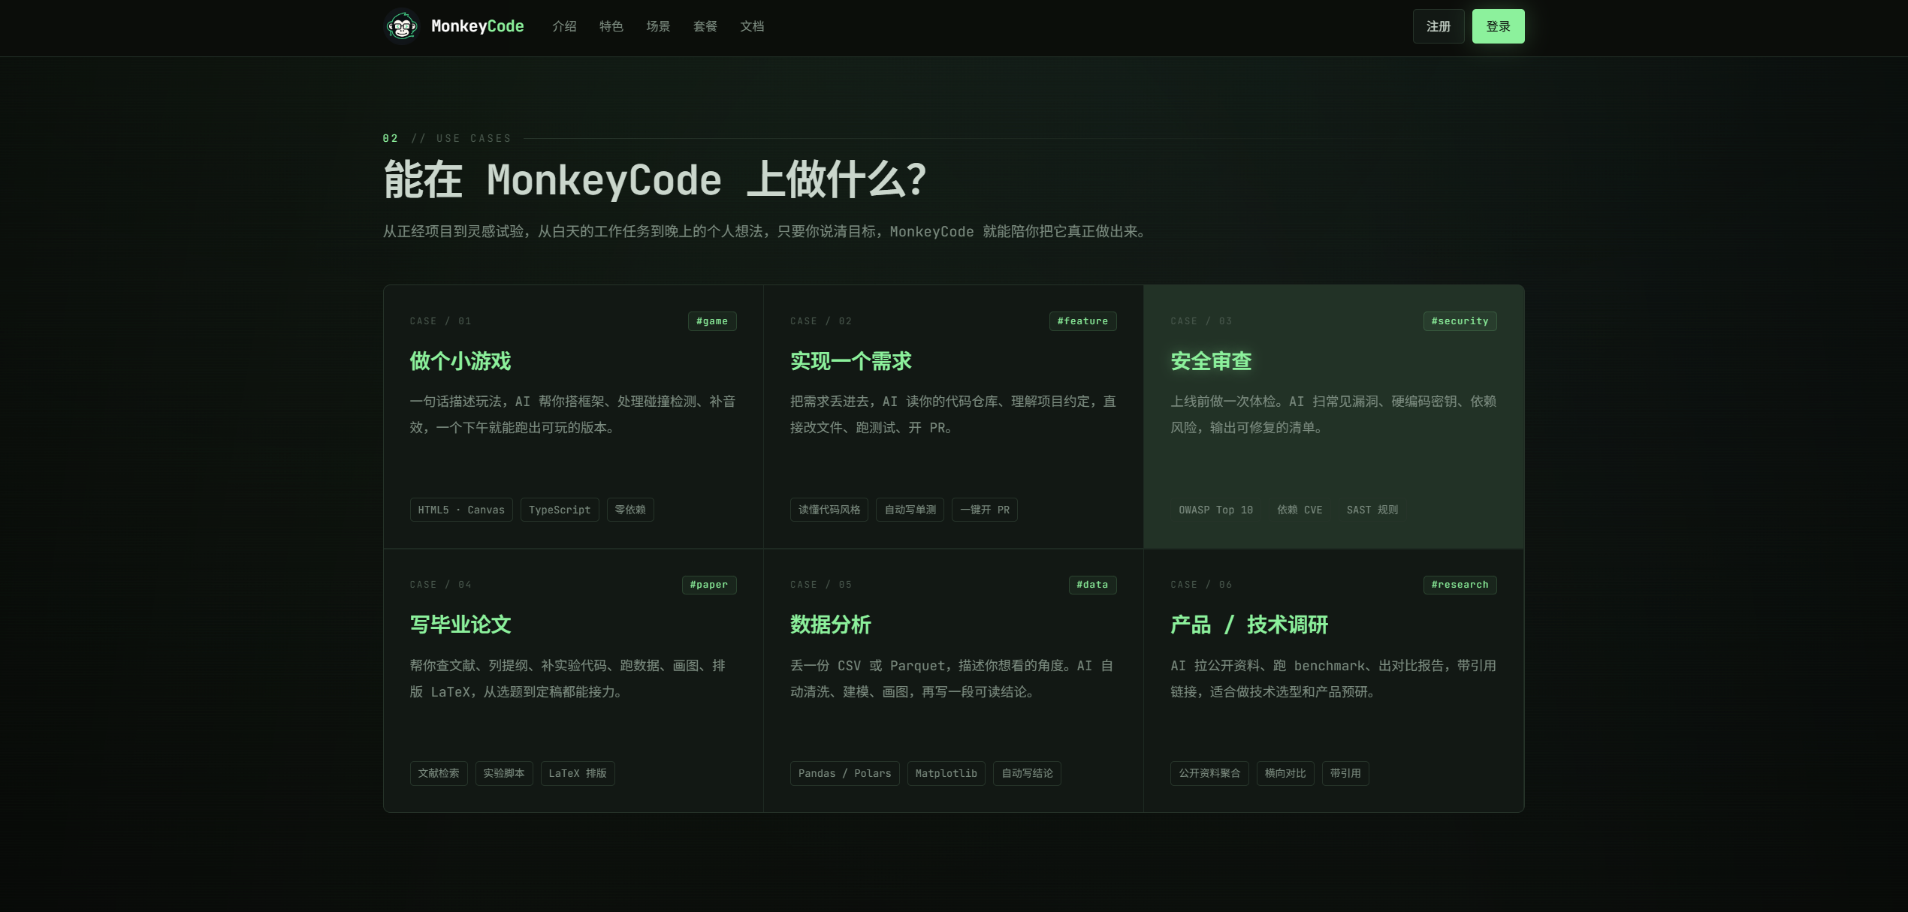Open 文档 documentation link
Image resolution: width=1908 pixels, height=912 pixels.
751,26
